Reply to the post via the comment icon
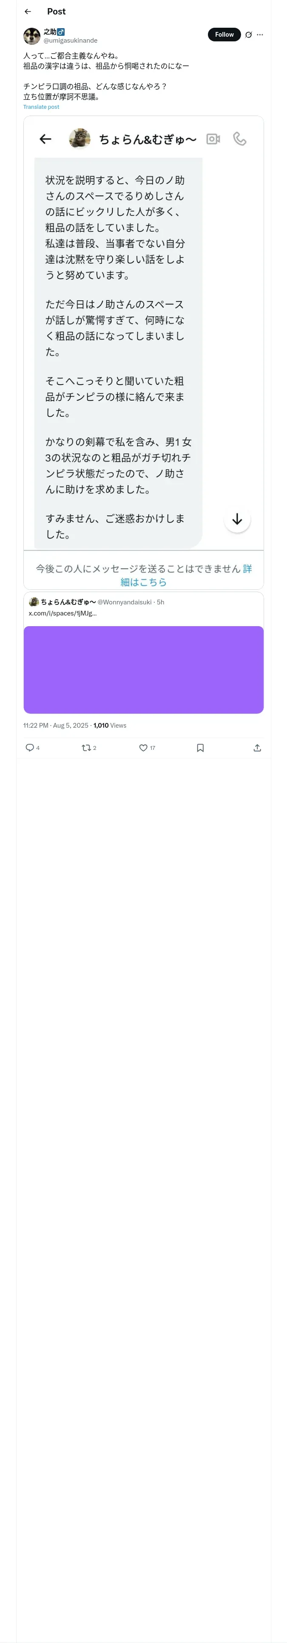Screen dimensions: 287x1643 29,748
